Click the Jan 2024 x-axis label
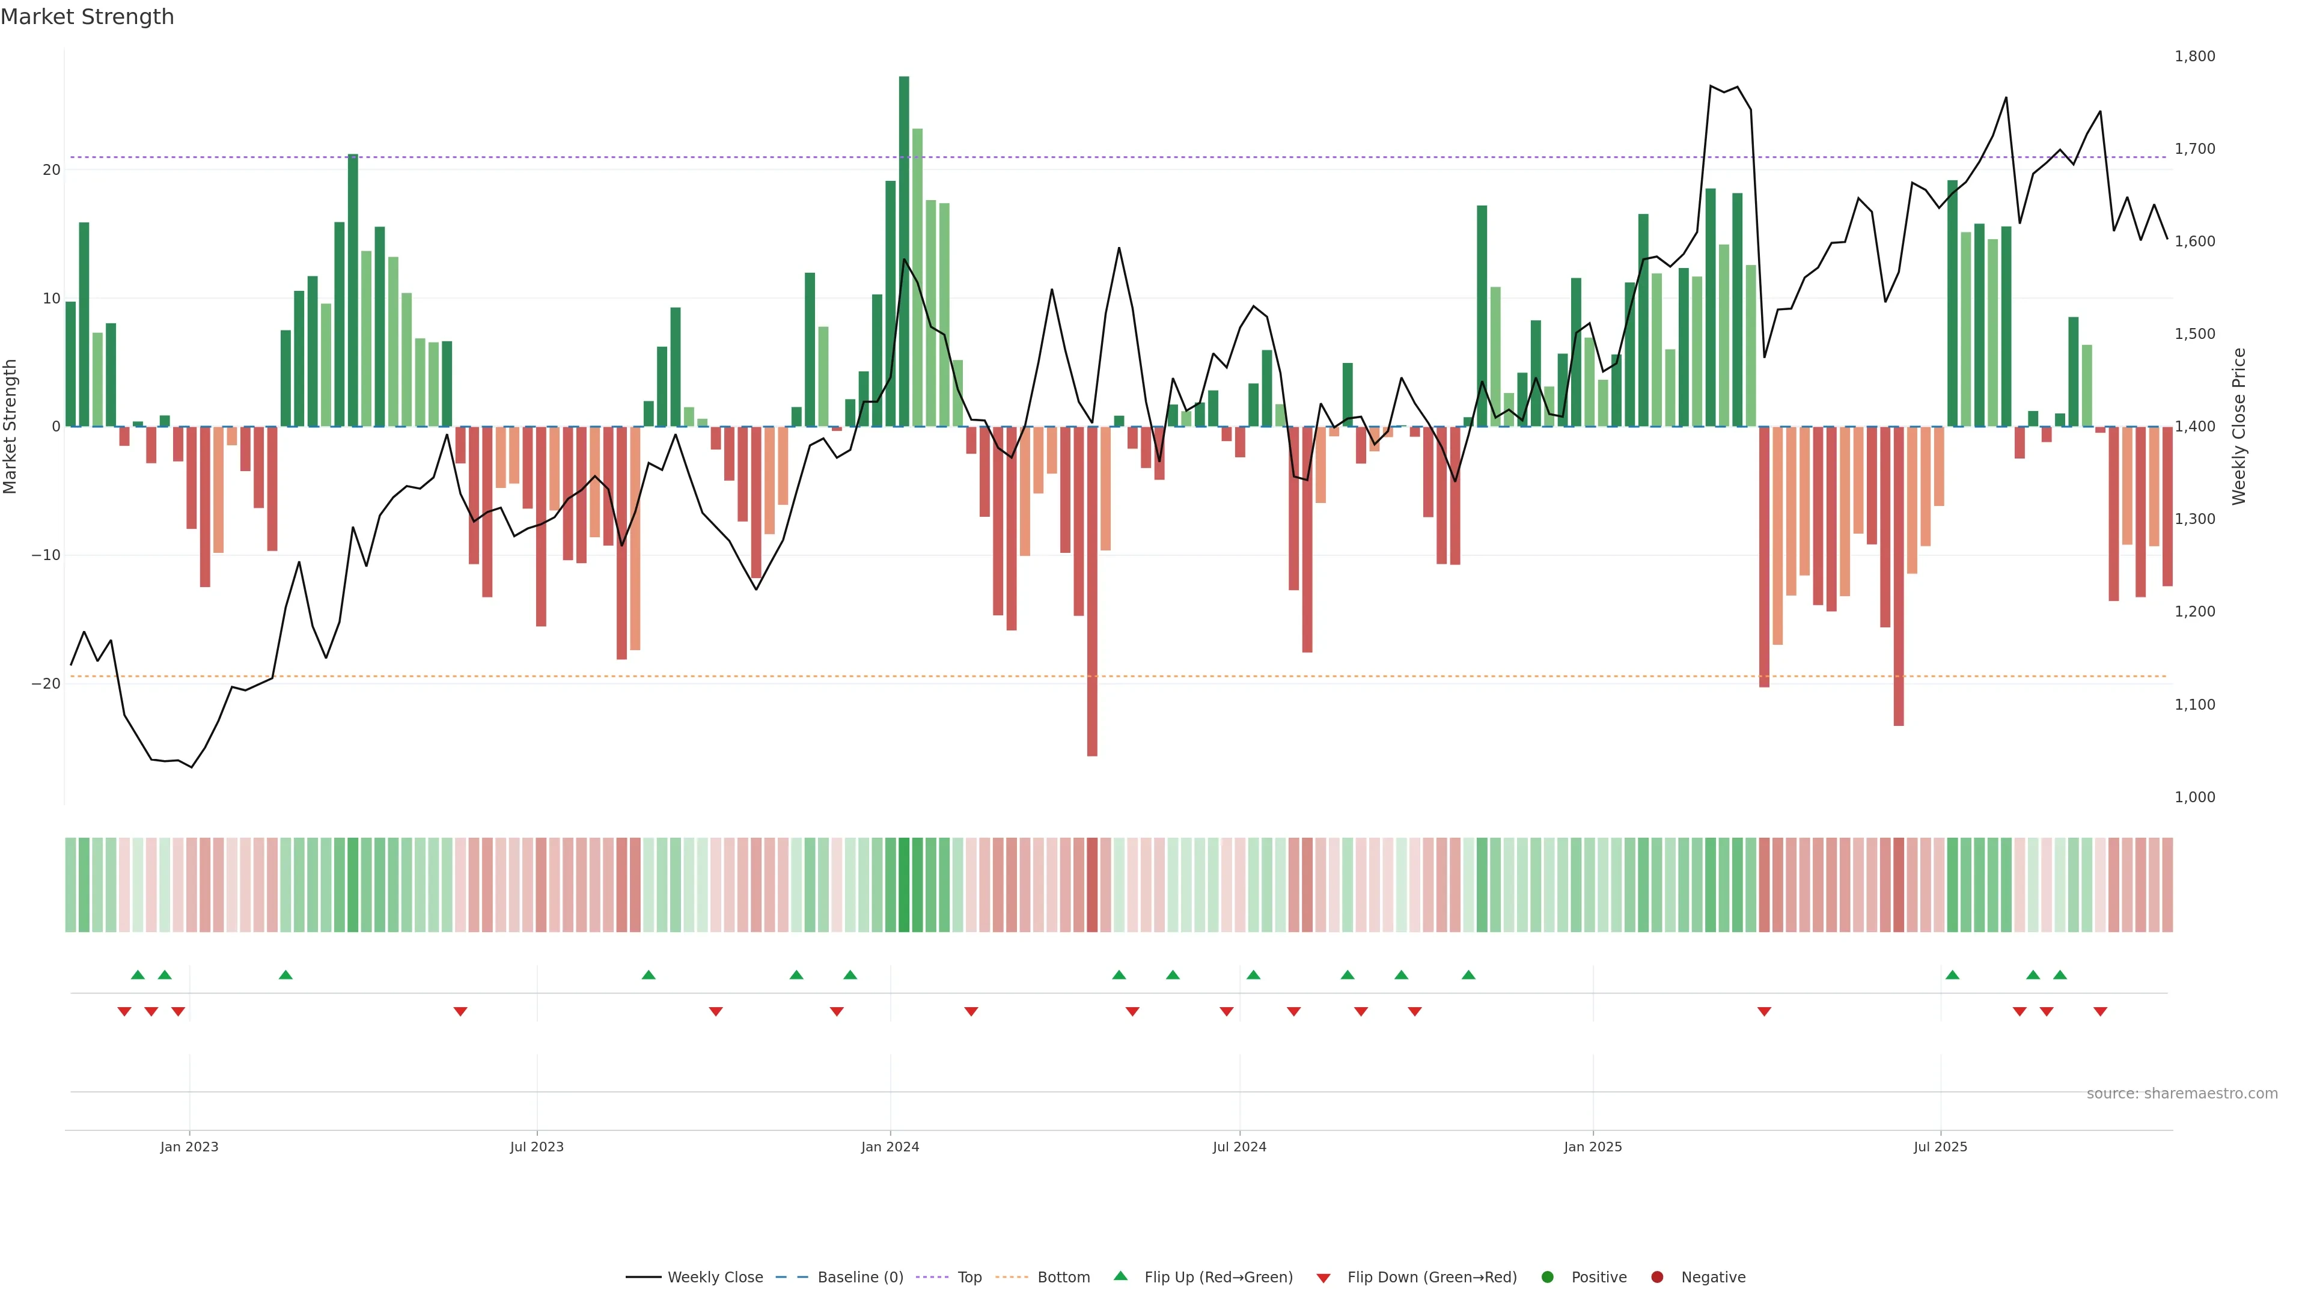The image size is (2308, 1298). click(890, 1147)
